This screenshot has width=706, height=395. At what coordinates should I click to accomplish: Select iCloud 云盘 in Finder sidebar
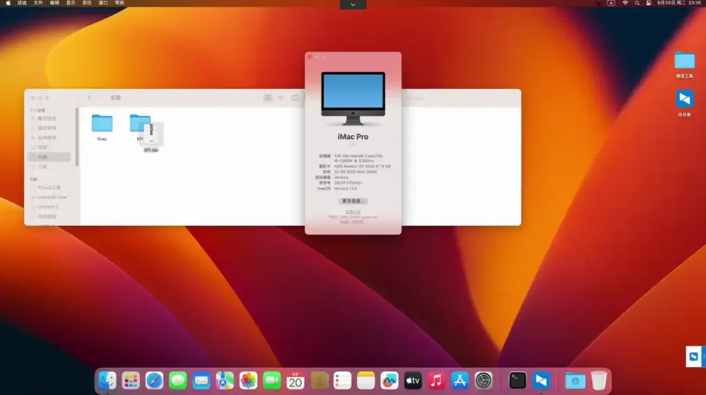[x=49, y=187]
